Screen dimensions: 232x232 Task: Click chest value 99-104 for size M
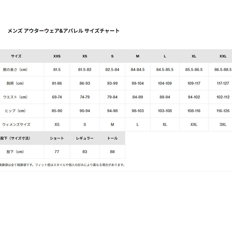pyautogui.click(x=138, y=83)
